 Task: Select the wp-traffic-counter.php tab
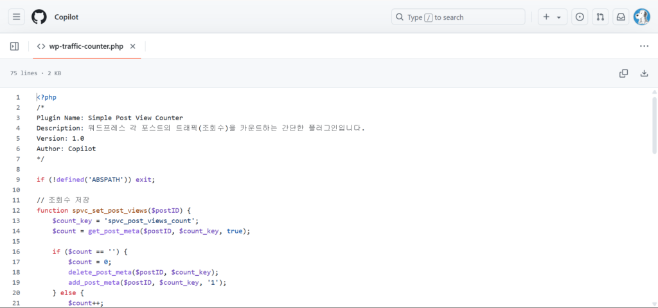click(86, 46)
